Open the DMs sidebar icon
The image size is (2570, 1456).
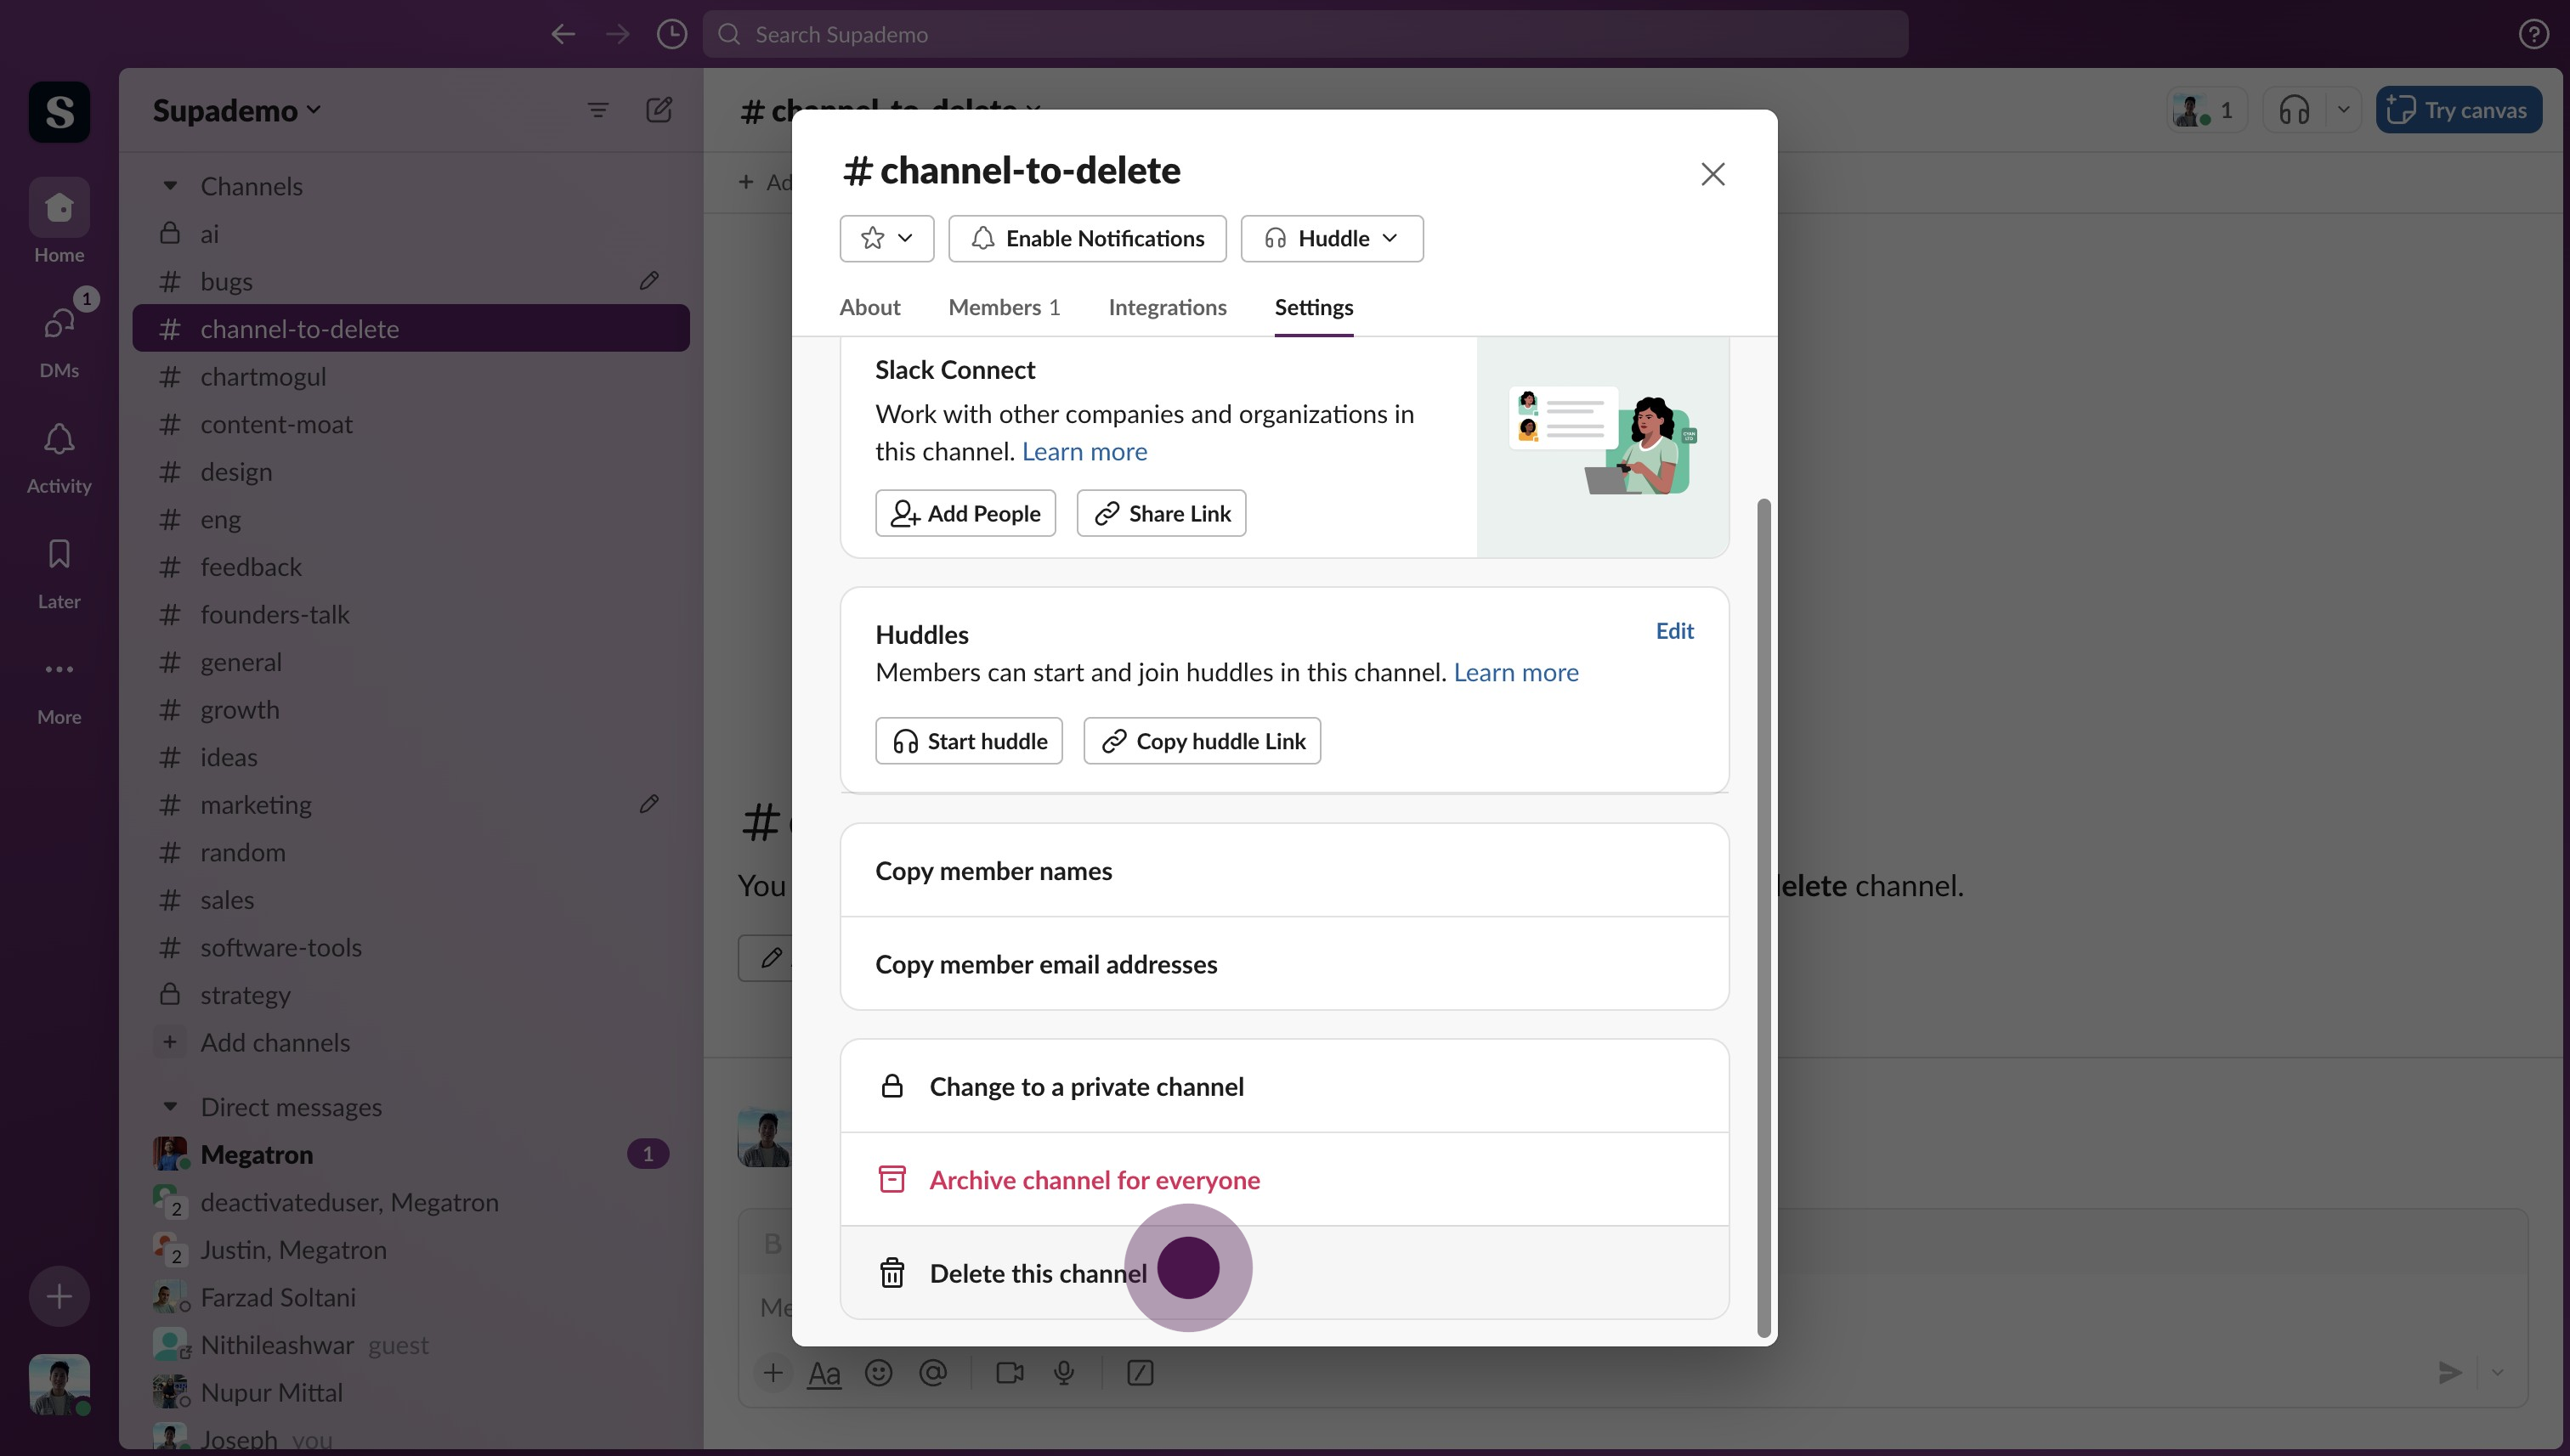point(59,323)
